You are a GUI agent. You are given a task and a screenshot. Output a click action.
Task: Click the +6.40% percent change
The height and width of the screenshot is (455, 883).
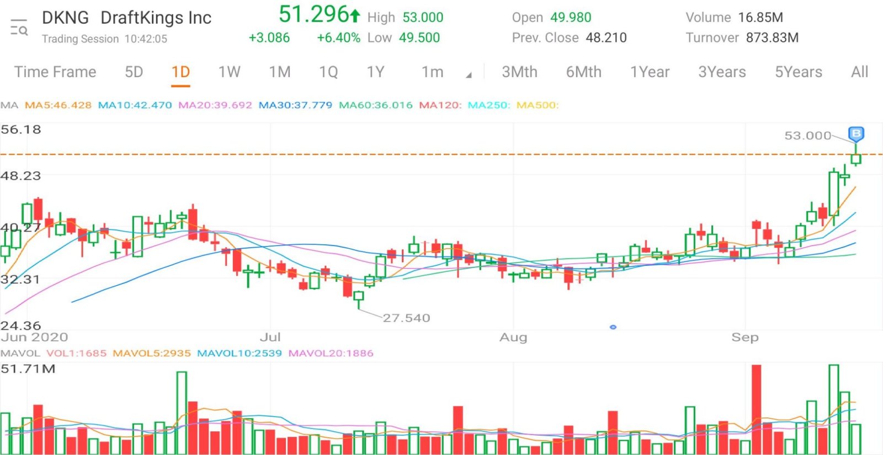(x=338, y=38)
